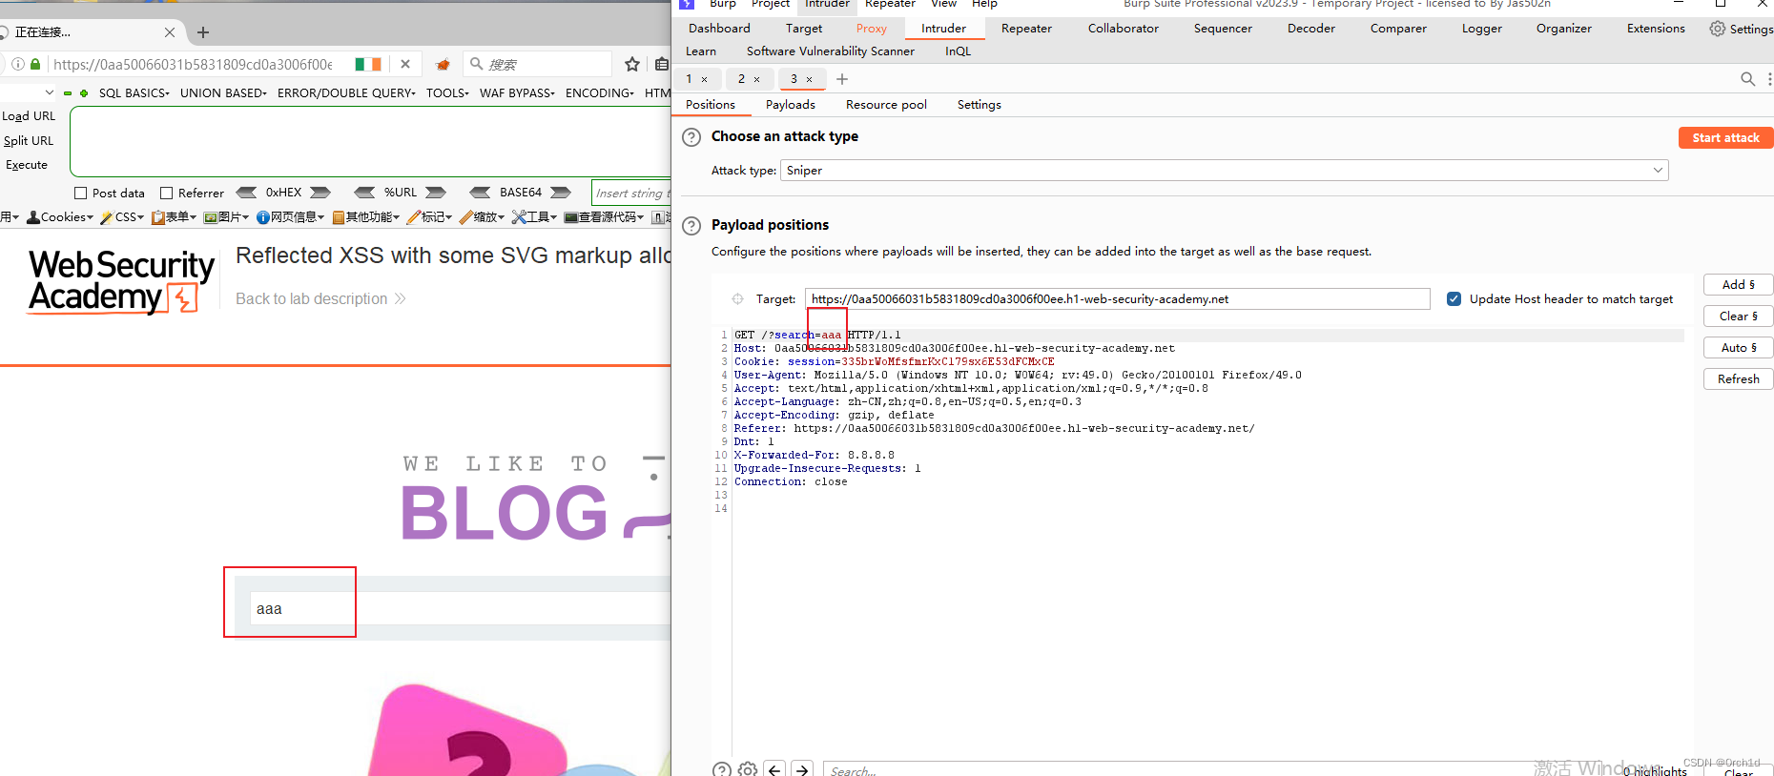Click the browser bookmark star icon
1774x776 pixels.
(x=631, y=64)
